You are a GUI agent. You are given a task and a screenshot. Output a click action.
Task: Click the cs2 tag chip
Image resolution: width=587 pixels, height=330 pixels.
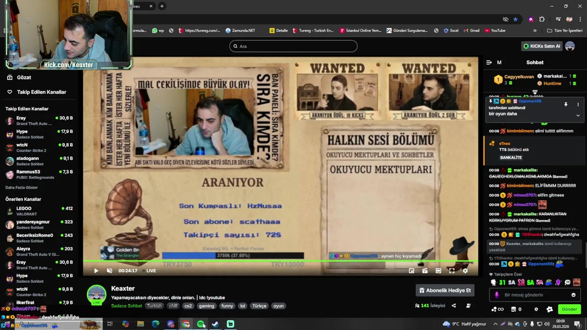(x=188, y=306)
